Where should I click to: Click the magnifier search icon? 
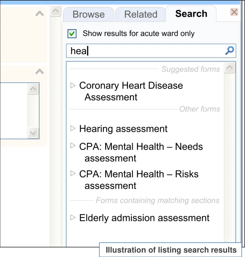(230, 51)
